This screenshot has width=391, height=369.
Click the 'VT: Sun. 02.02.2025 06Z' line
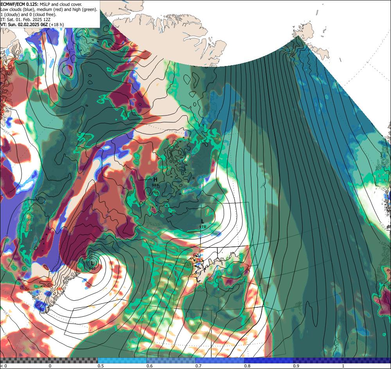tap(24, 25)
